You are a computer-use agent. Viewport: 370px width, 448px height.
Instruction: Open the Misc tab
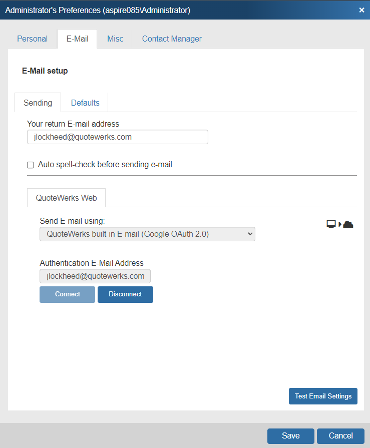(115, 39)
